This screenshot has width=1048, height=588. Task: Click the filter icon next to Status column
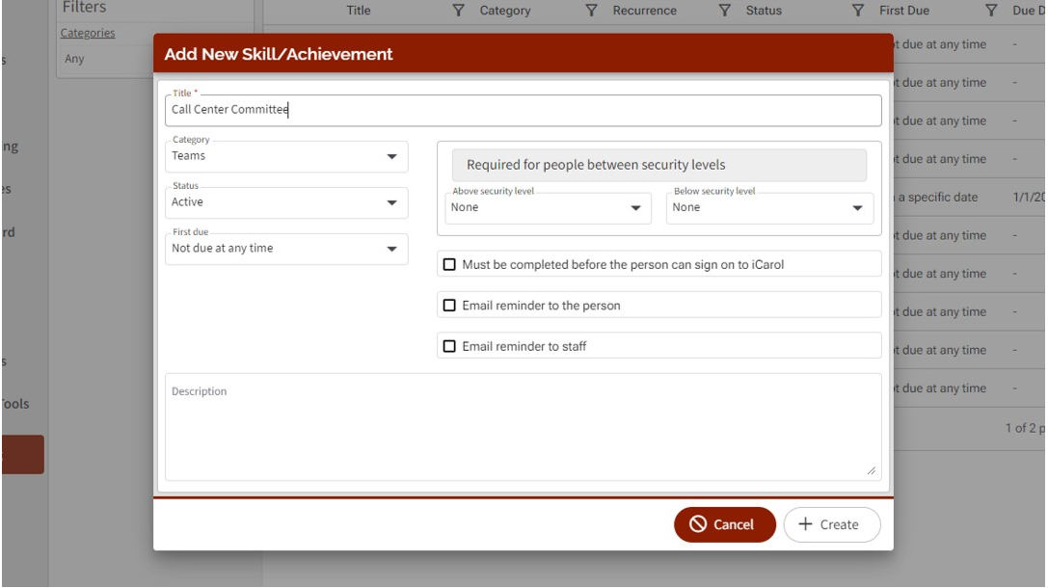pos(857,11)
